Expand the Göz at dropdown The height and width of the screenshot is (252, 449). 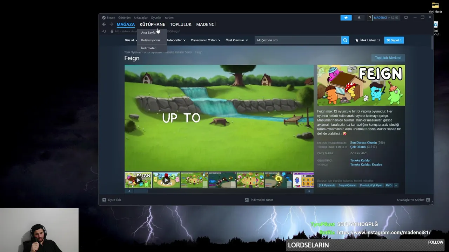click(131, 40)
